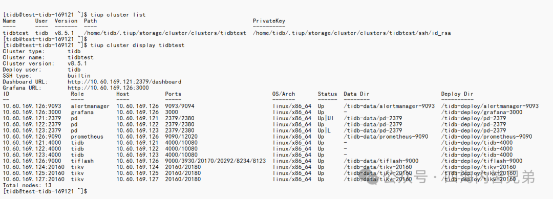Click the 'Cluster name:' label
The height and width of the screenshot is (199, 553).
(x=24, y=57)
